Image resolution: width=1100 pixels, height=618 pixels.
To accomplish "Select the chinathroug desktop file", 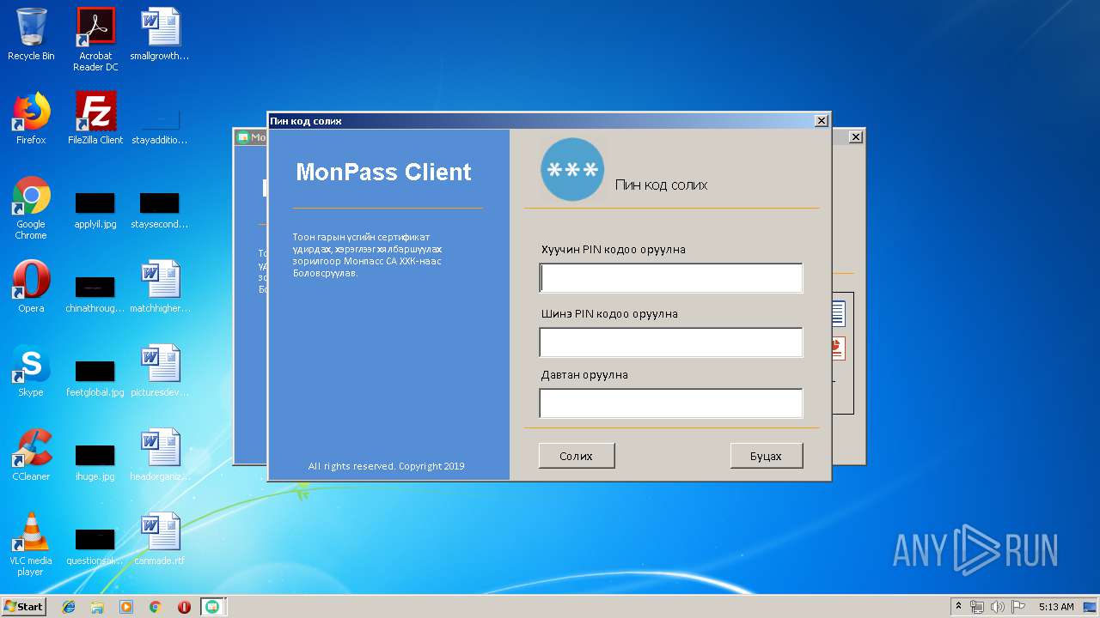I will point(95,294).
